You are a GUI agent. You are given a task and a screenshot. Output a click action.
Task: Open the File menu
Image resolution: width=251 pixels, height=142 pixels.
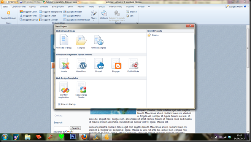tap(10, 2)
